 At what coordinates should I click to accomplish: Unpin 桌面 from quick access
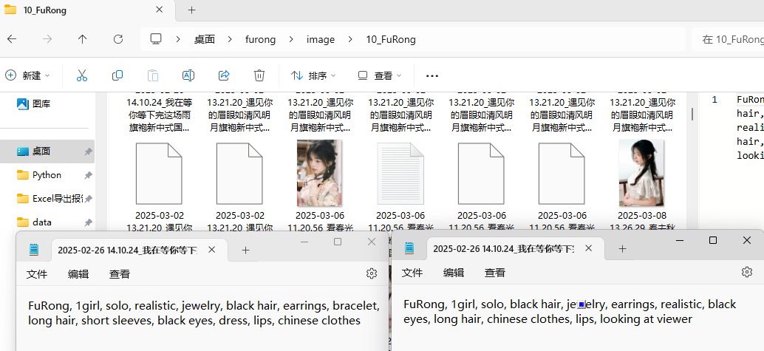point(88,151)
